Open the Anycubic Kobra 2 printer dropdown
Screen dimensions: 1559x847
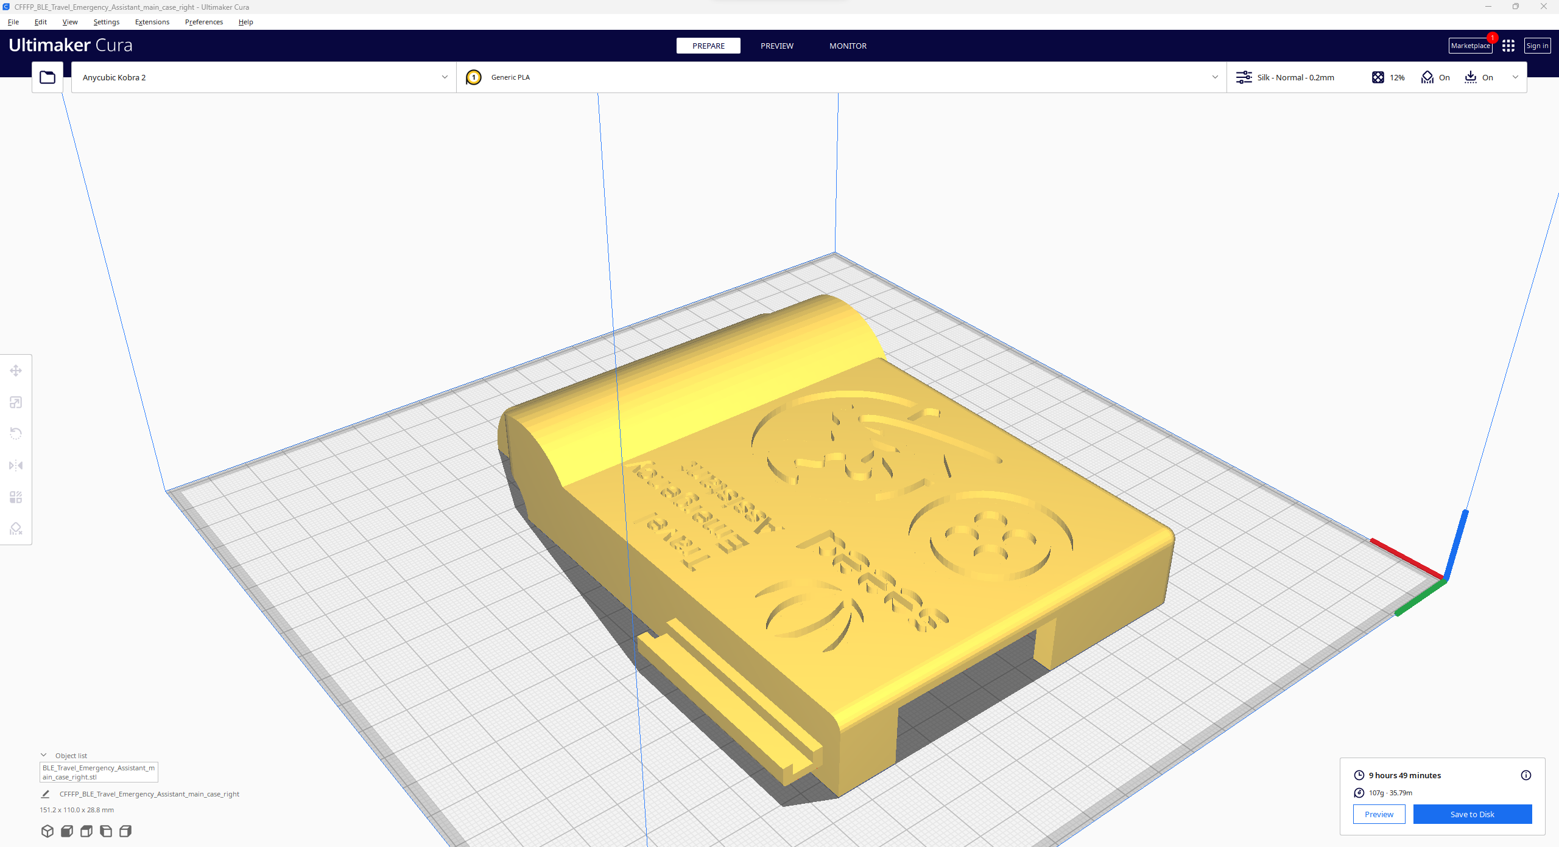click(262, 77)
